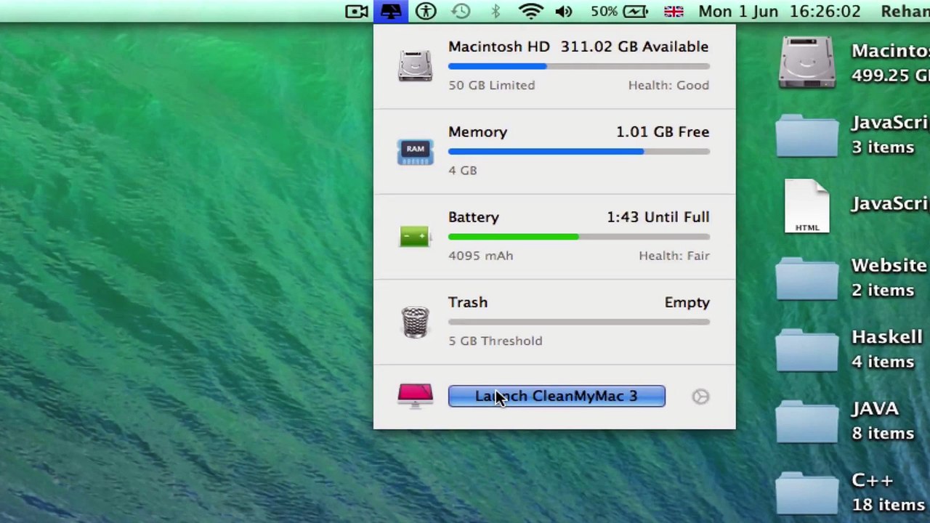
Task: Select the C++ folder on desktop
Action: [807, 492]
